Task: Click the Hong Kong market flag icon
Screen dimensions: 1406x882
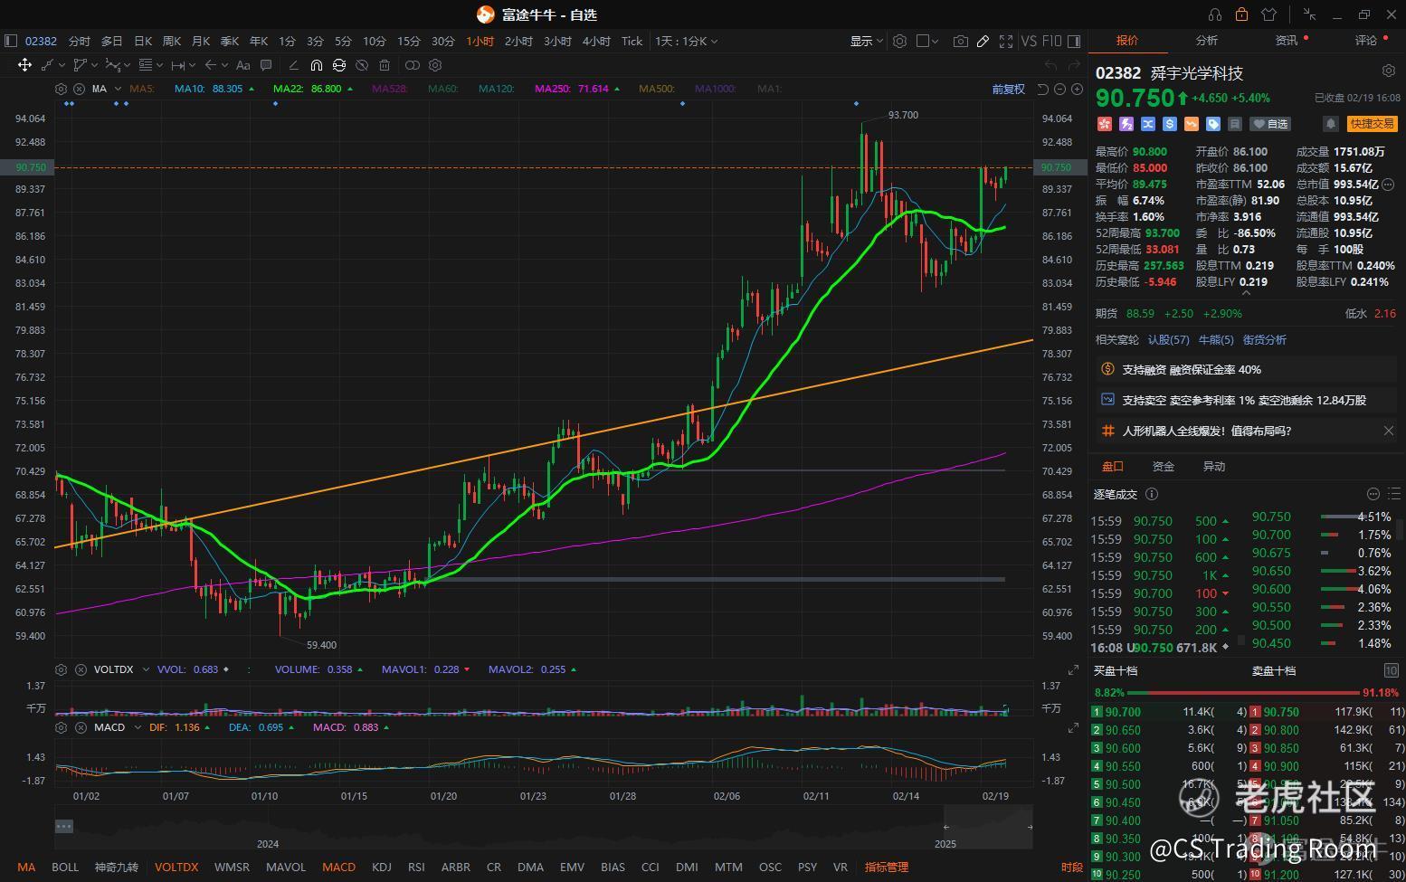Action: (1104, 124)
